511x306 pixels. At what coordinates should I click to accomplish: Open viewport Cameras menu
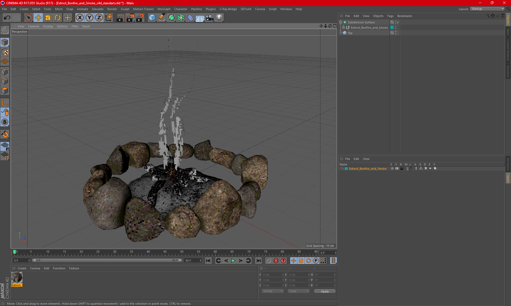pyautogui.click(x=34, y=26)
